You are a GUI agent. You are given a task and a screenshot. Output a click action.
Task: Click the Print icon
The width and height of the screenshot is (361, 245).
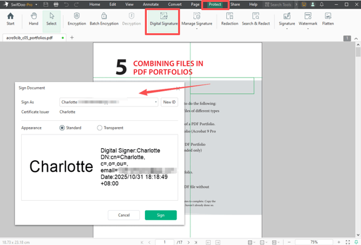[56, 4]
